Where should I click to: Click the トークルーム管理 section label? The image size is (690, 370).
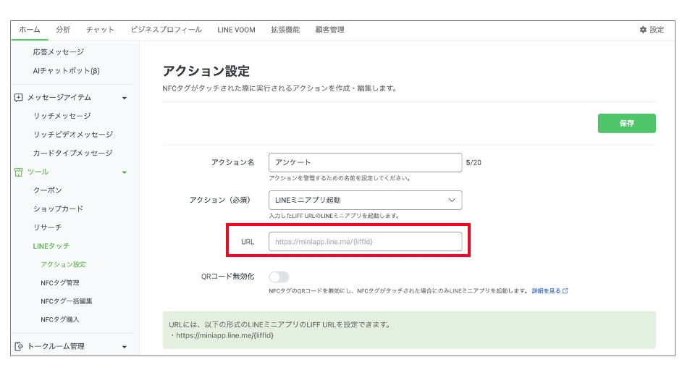point(56,347)
